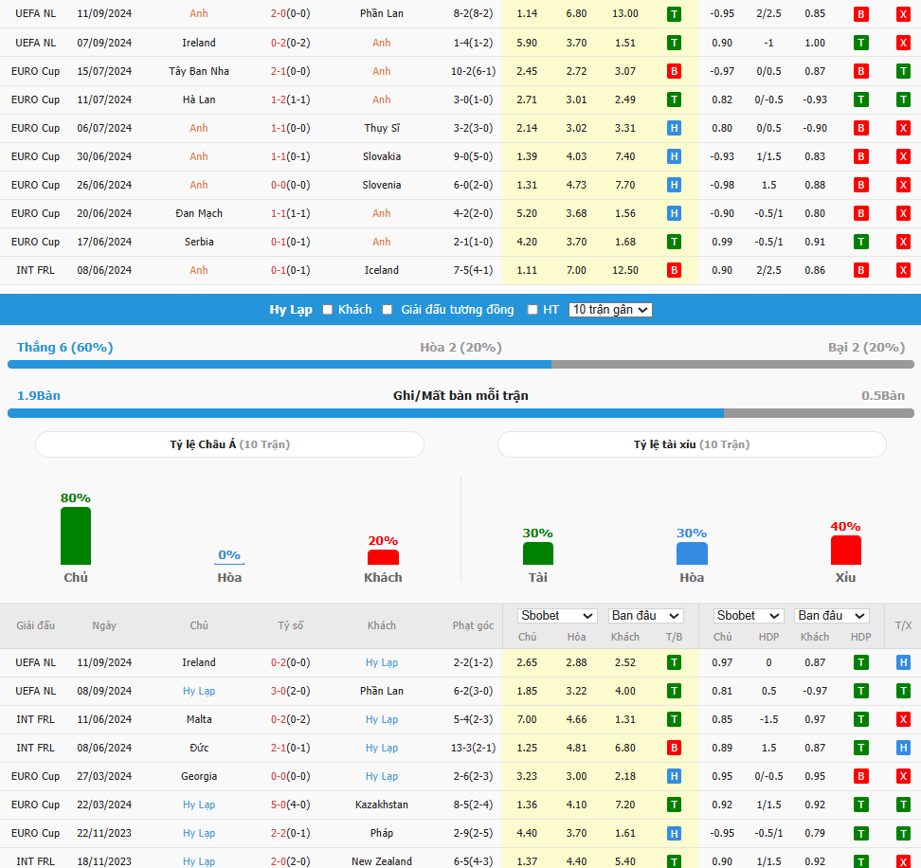Click the 'Ghi/Mất bàn mỗi trận' heading
921x868 pixels.
pyautogui.click(x=460, y=395)
